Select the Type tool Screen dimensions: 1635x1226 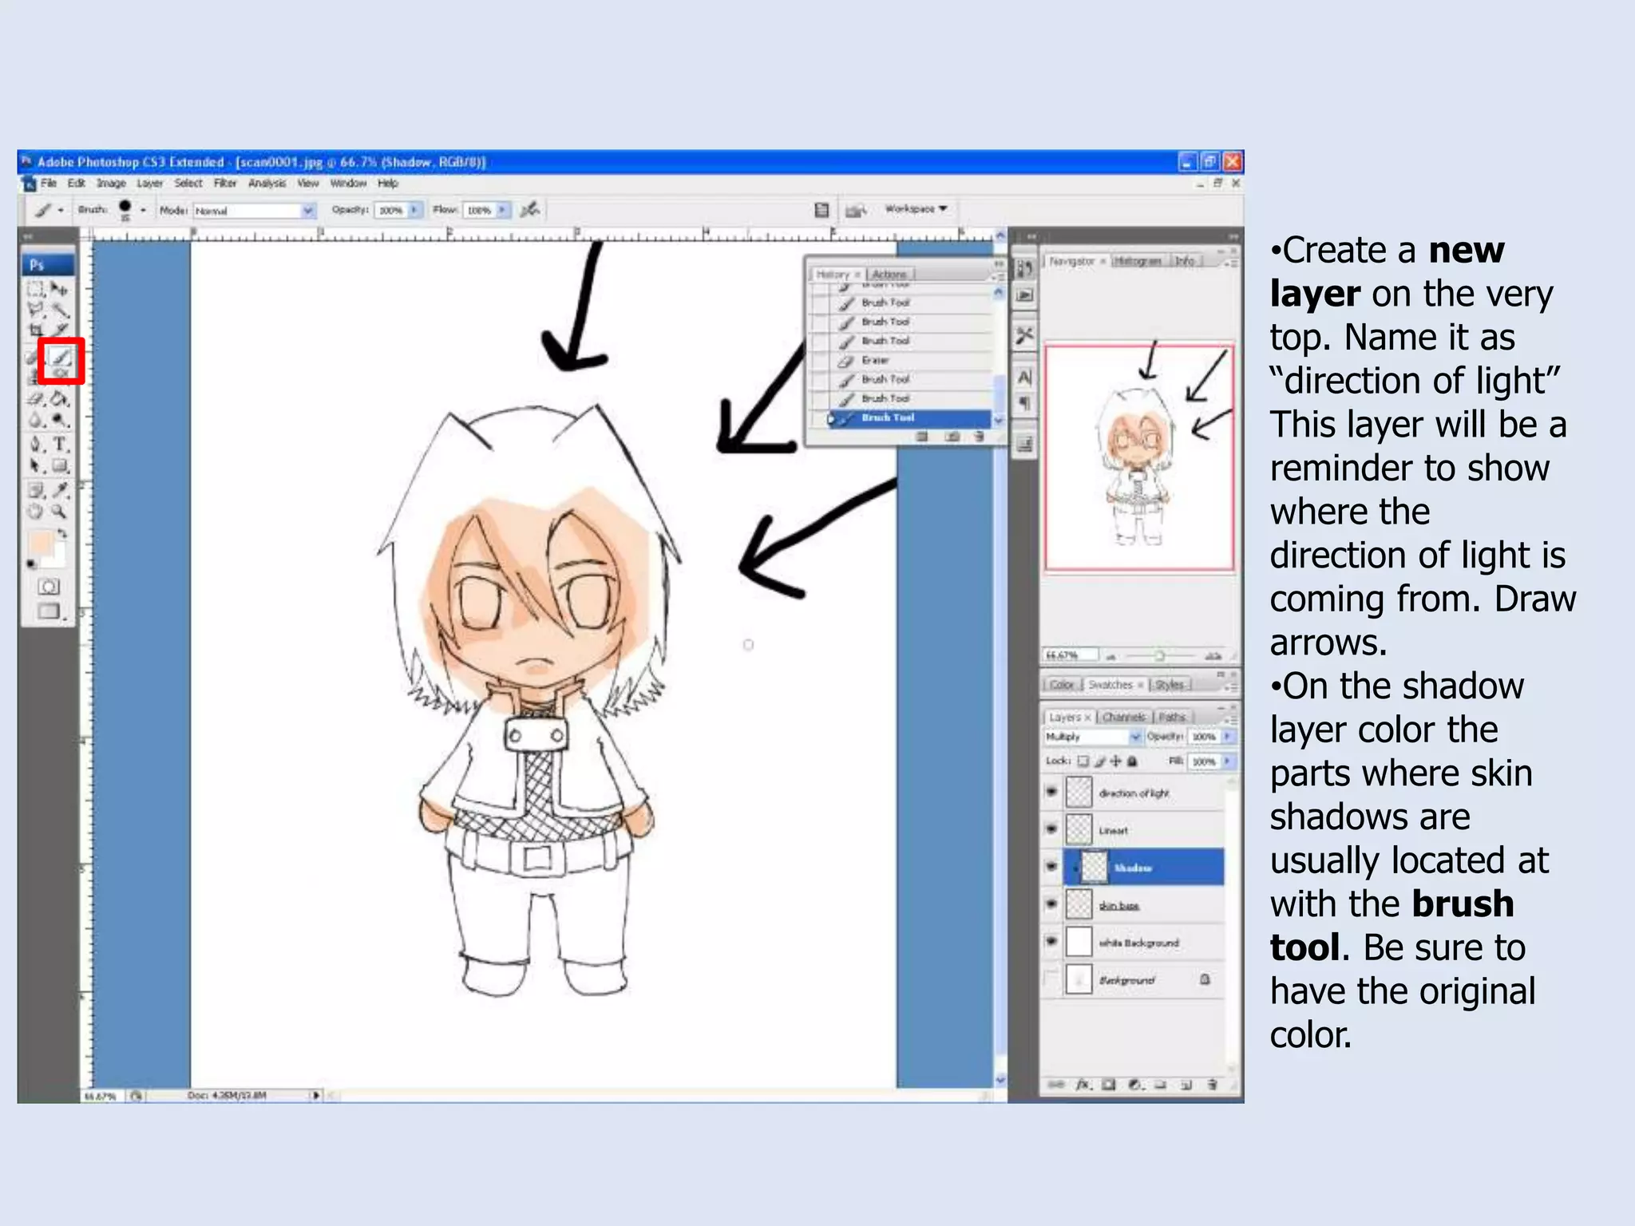coord(60,445)
